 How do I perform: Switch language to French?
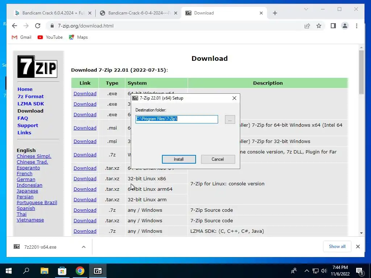click(x=24, y=173)
